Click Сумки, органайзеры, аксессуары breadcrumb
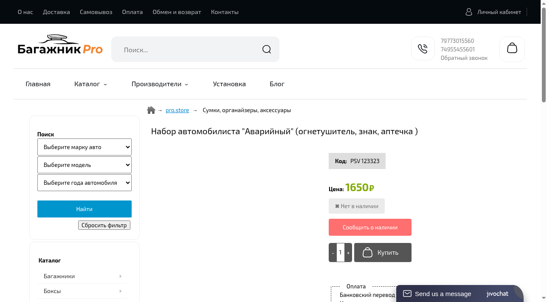Image resolution: width=547 pixels, height=302 pixels. (x=247, y=110)
